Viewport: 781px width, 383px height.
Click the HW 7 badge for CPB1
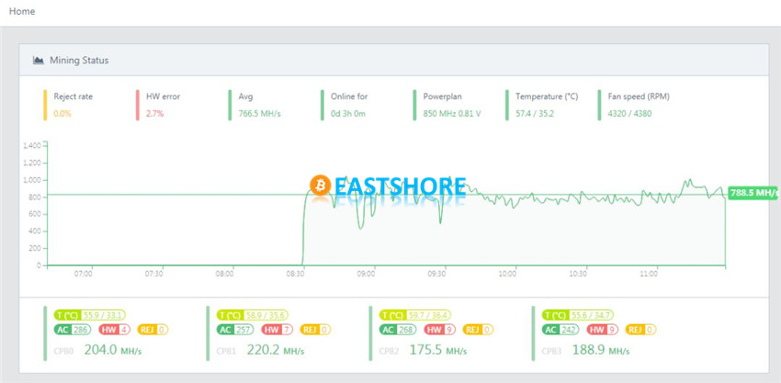tap(277, 329)
